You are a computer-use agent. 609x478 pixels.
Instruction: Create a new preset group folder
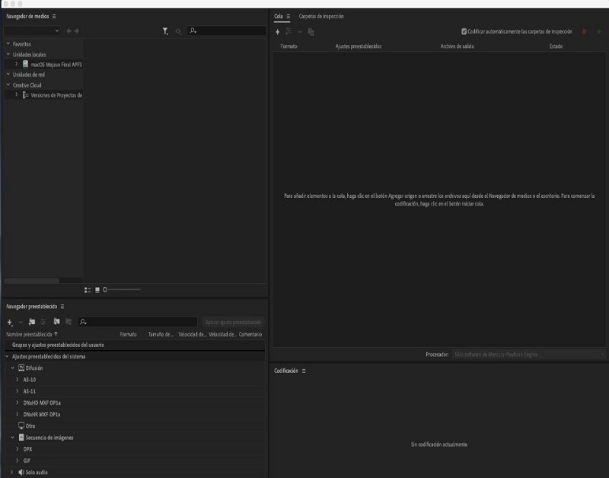click(32, 322)
